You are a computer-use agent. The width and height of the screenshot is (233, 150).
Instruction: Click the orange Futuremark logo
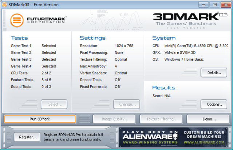click(x=17, y=20)
